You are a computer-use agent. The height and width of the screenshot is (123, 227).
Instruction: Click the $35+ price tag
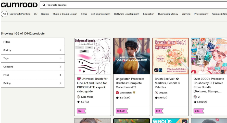coord(199,111)
